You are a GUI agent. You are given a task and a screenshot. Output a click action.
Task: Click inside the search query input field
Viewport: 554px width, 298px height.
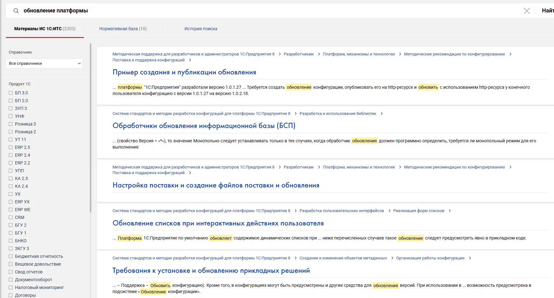(249, 11)
